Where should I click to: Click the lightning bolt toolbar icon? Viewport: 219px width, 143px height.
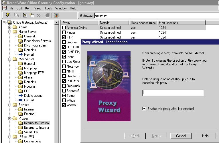(7, 15)
